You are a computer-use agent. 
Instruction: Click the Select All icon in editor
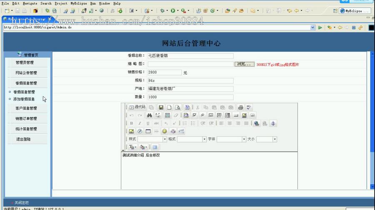pyautogui.click(x=167, y=116)
